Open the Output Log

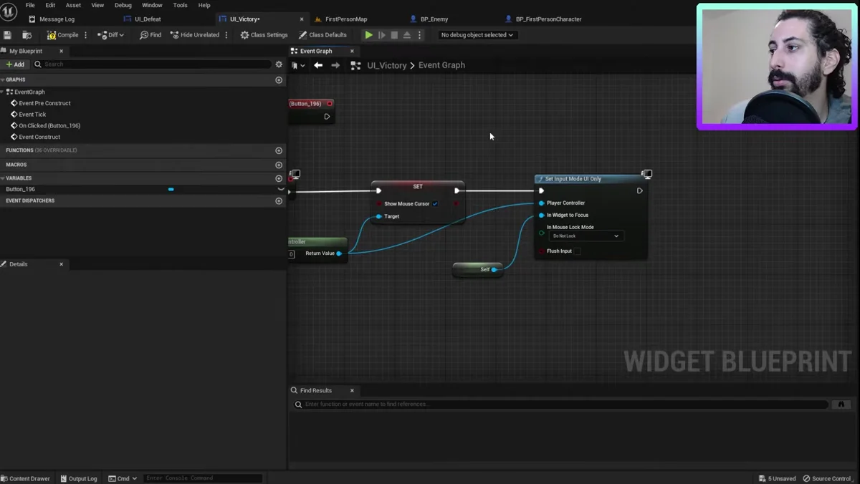pyautogui.click(x=79, y=478)
